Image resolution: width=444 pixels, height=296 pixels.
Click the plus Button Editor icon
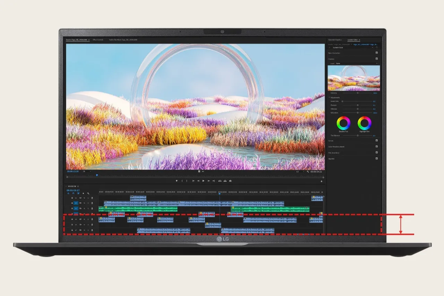pos(321,181)
